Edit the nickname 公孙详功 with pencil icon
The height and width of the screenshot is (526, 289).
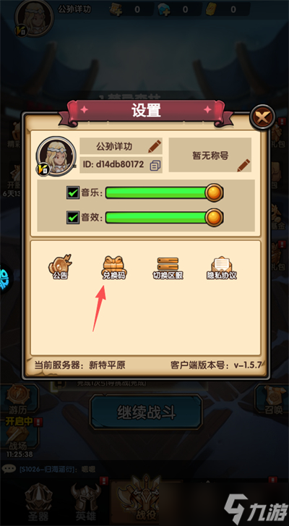[x=155, y=146]
